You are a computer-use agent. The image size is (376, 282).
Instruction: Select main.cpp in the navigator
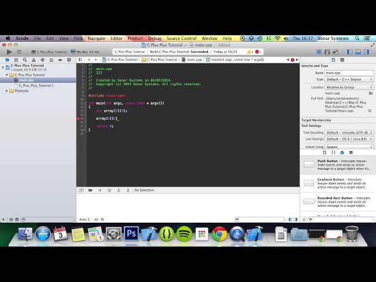click(x=26, y=80)
